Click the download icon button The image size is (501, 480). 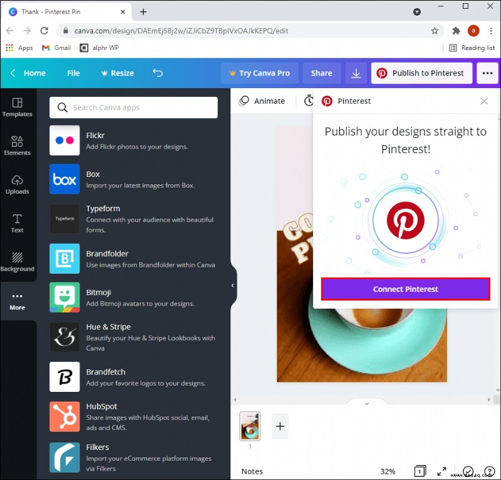[356, 73]
